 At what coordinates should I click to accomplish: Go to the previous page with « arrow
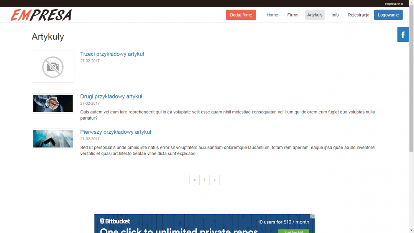(194, 180)
